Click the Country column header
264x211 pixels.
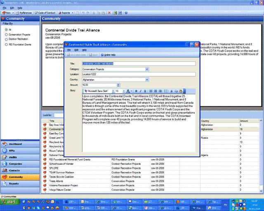click(220, 121)
